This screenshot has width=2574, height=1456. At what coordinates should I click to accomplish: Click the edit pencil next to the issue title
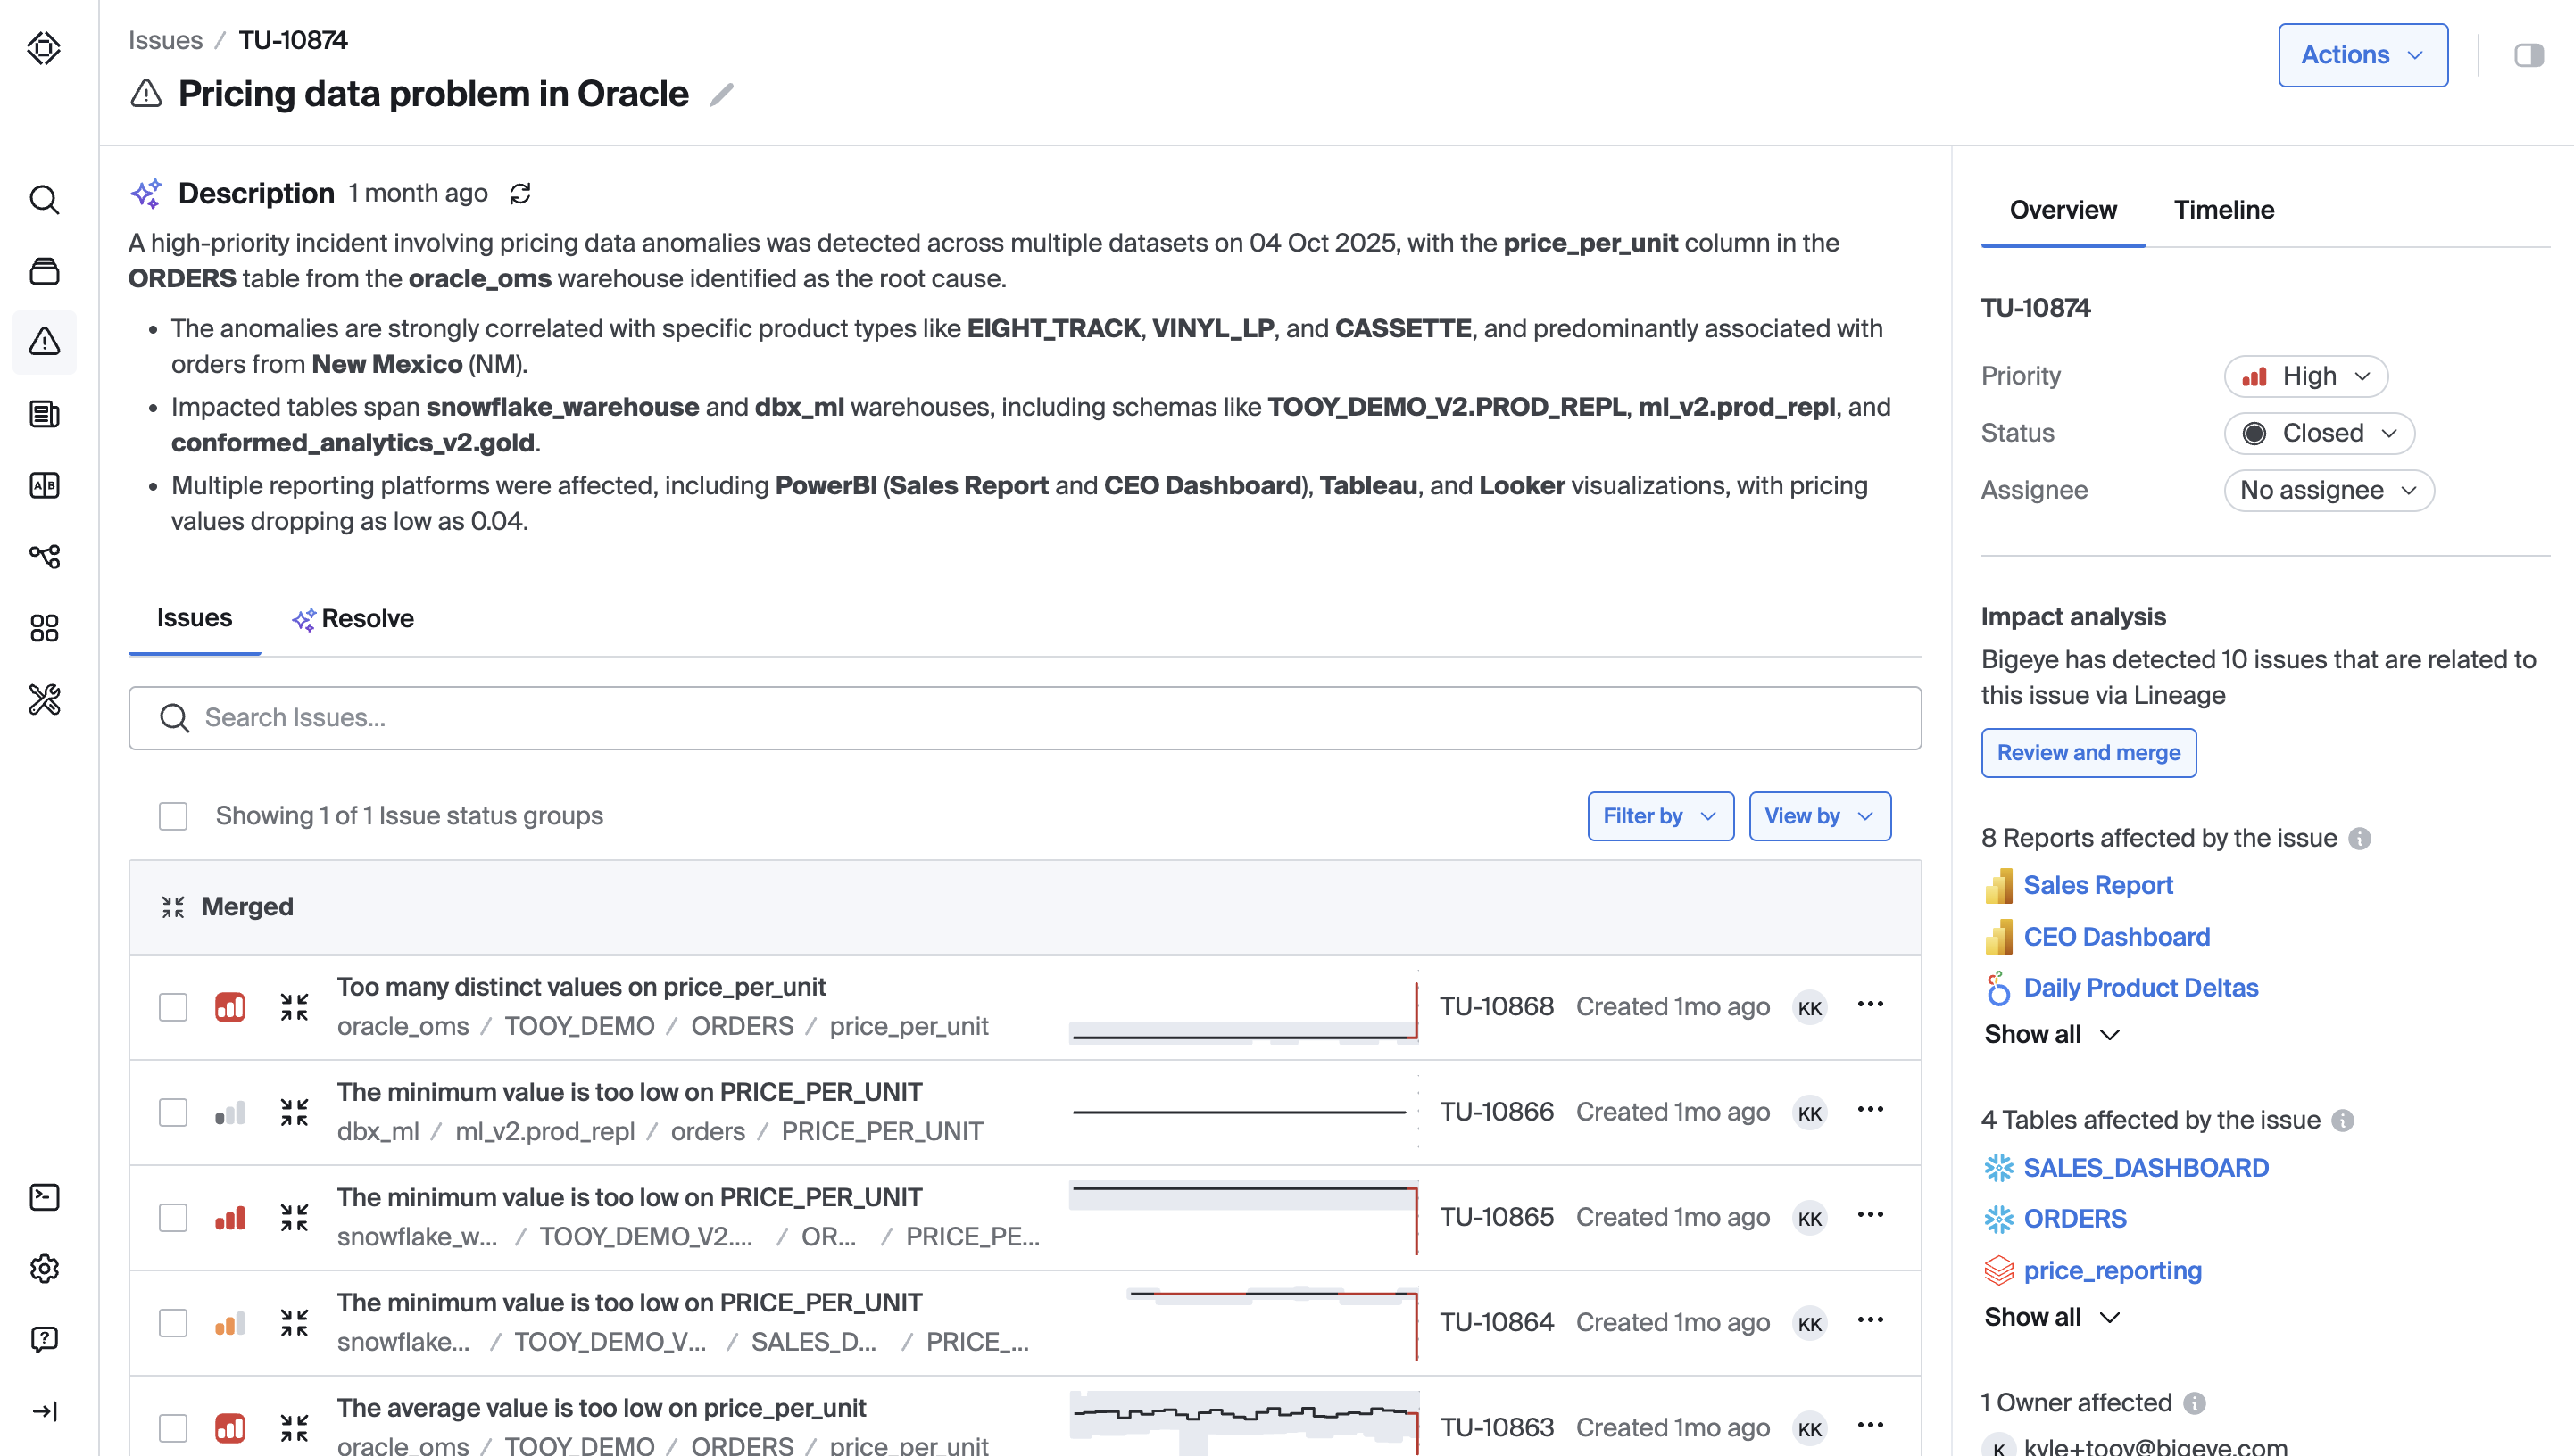click(721, 95)
